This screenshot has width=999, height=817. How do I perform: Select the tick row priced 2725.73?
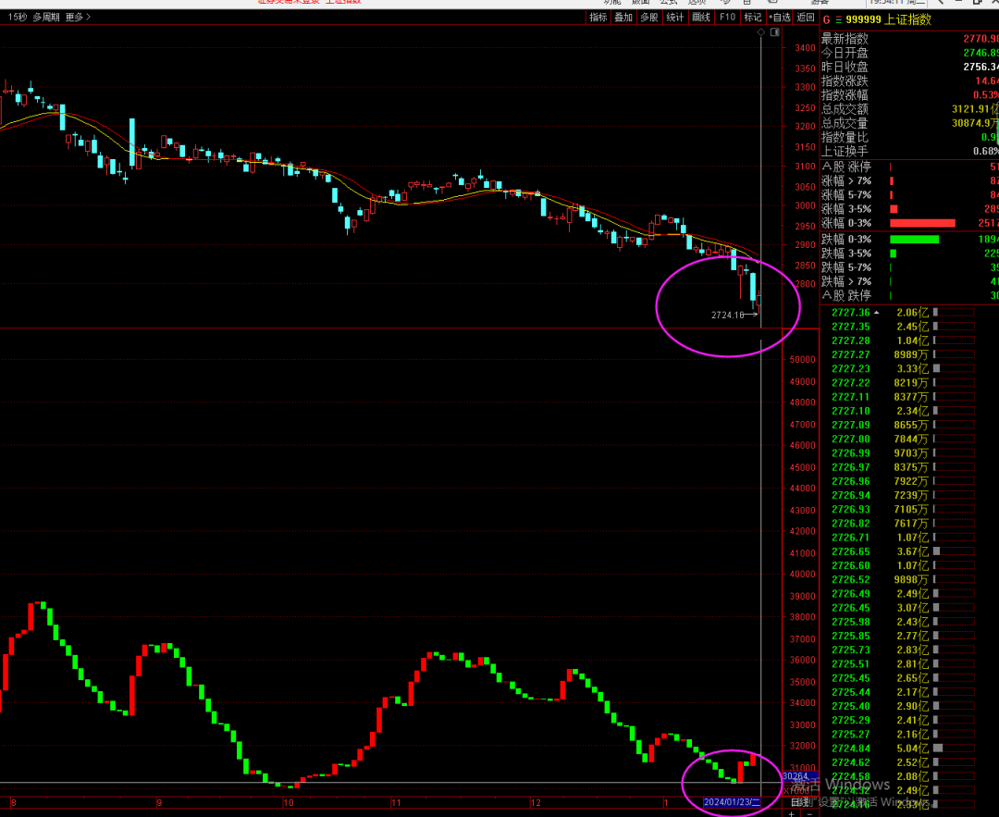(x=909, y=650)
